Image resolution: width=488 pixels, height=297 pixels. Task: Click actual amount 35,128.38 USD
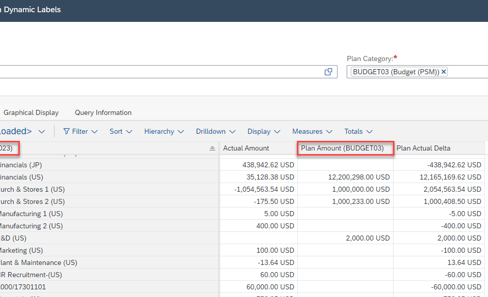point(270,177)
